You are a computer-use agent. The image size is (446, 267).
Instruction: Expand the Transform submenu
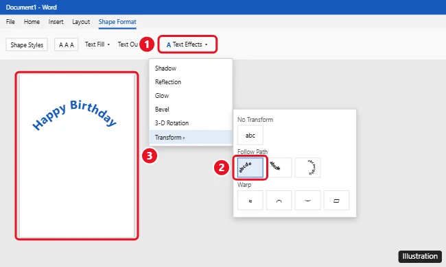point(191,138)
